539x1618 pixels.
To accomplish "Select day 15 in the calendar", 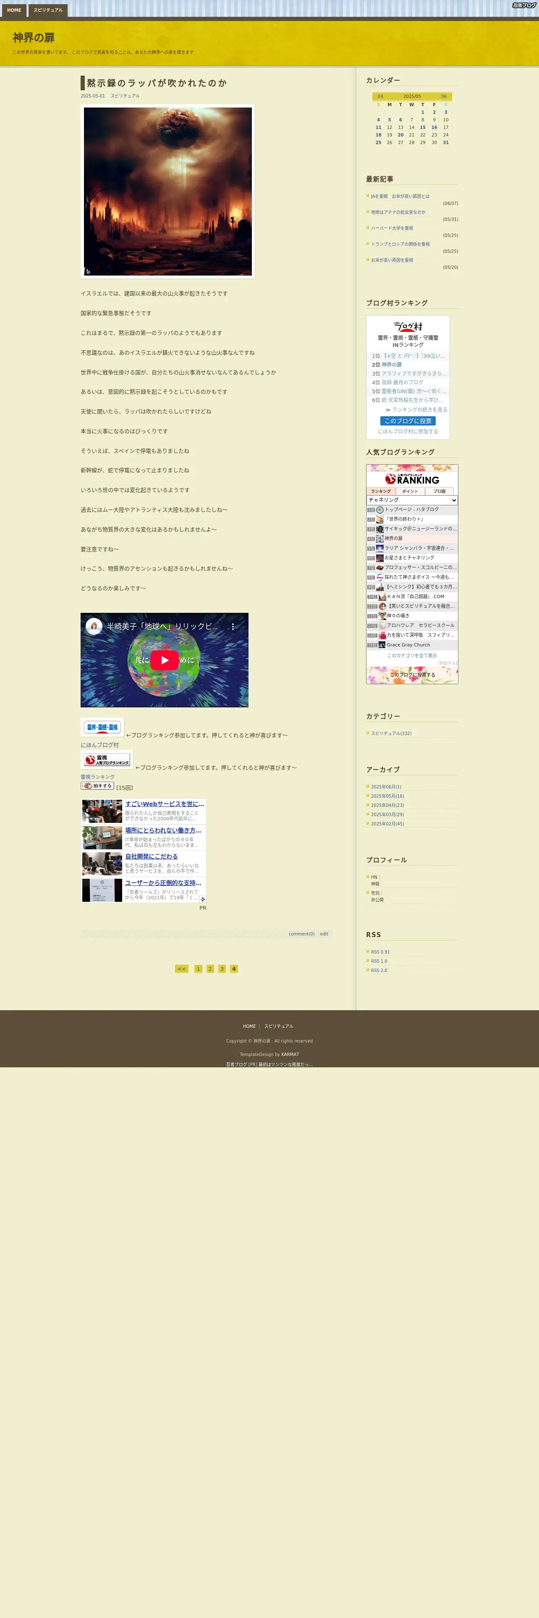I will point(423,128).
